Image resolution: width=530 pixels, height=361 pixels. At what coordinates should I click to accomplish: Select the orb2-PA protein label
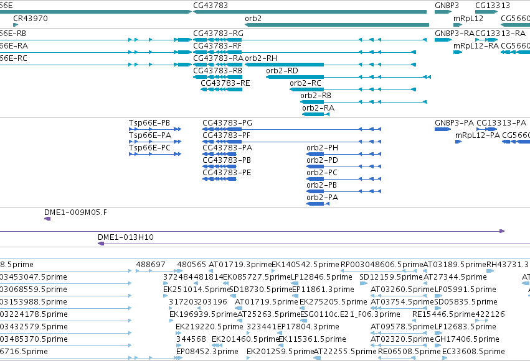pyautogui.click(x=322, y=198)
